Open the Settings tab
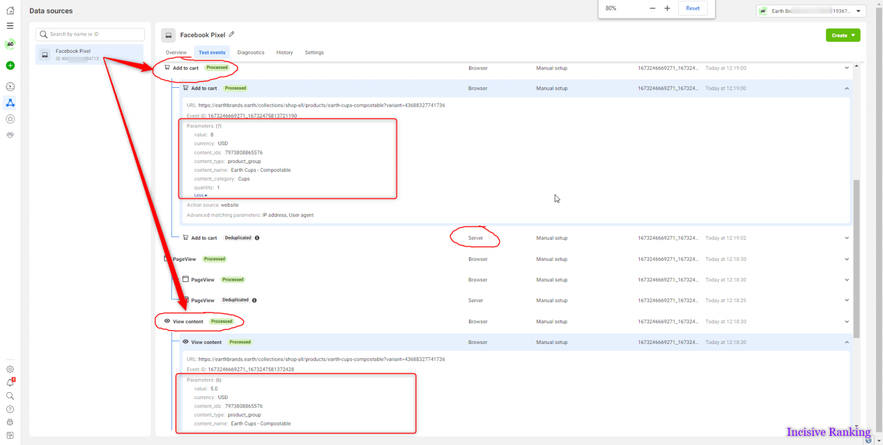This screenshot has width=883, height=445. [x=314, y=52]
